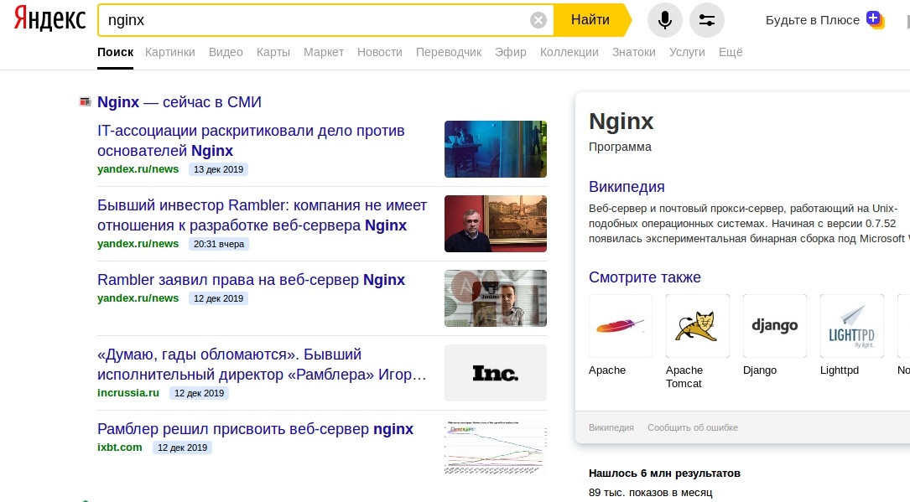Image resolution: width=910 pixels, height=502 pixels.
Task: Open the Inc. article thumbnail
Action: coord(495,373)
